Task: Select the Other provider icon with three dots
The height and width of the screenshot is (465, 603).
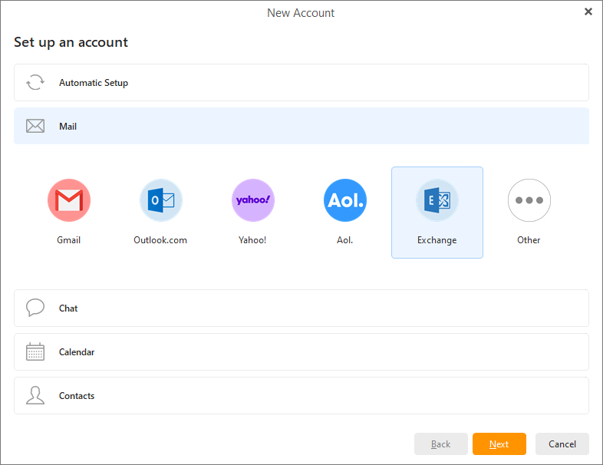Action: [x=529, y=200]
